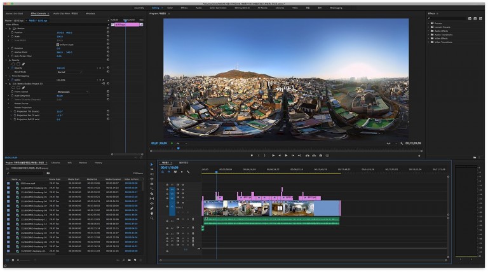Click the Play button in Program monitor

coord(286,155)
